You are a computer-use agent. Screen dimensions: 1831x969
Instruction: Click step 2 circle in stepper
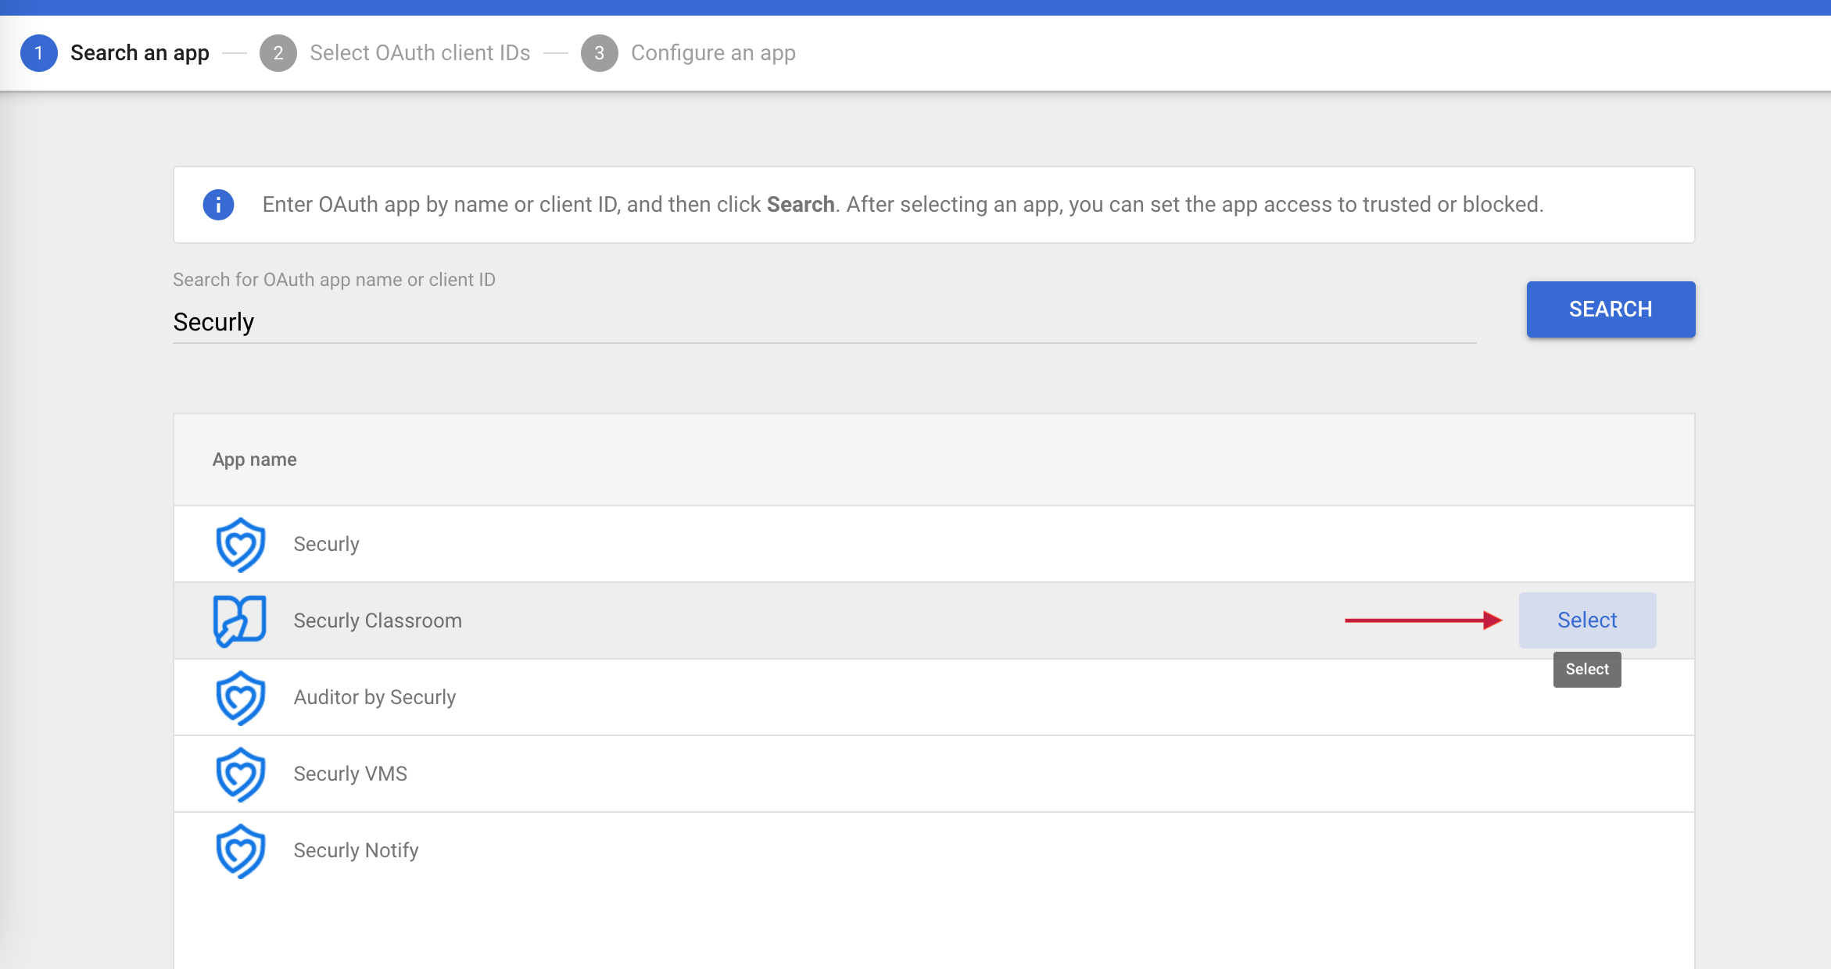[278, 53]
